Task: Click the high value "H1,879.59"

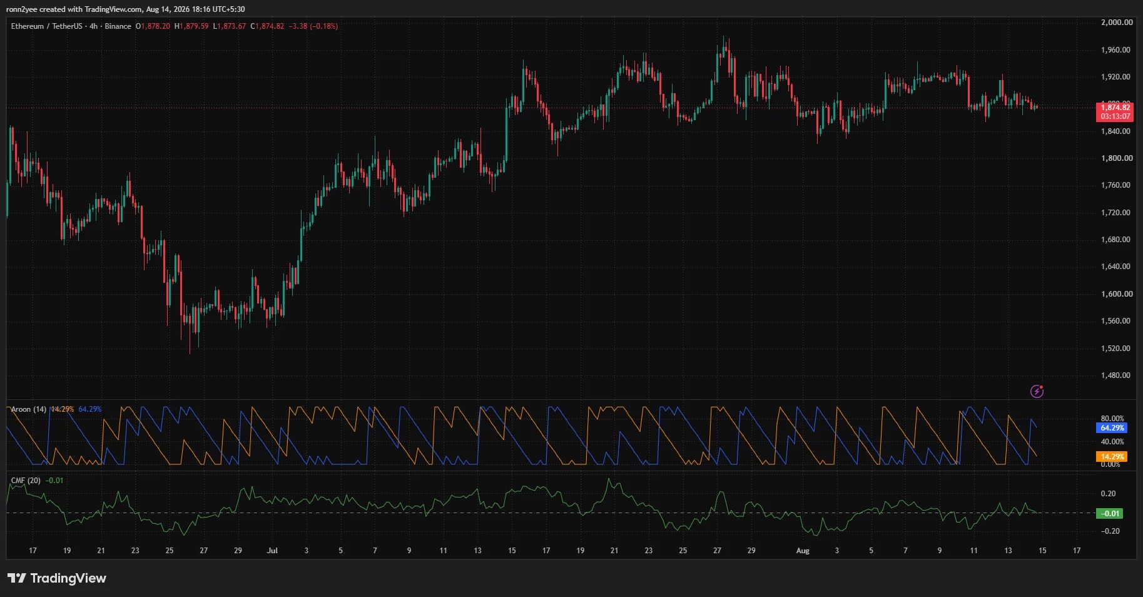Action: click(191, 26)
